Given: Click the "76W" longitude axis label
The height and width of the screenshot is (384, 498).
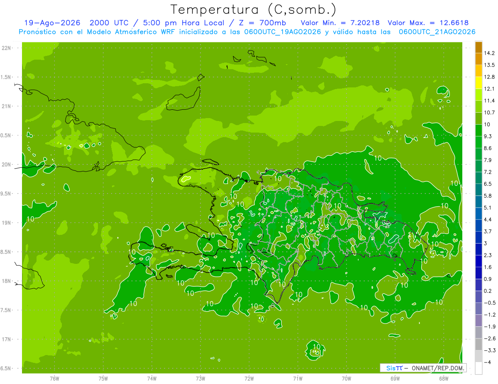Looking at the screenshot, I should point(55,379).
